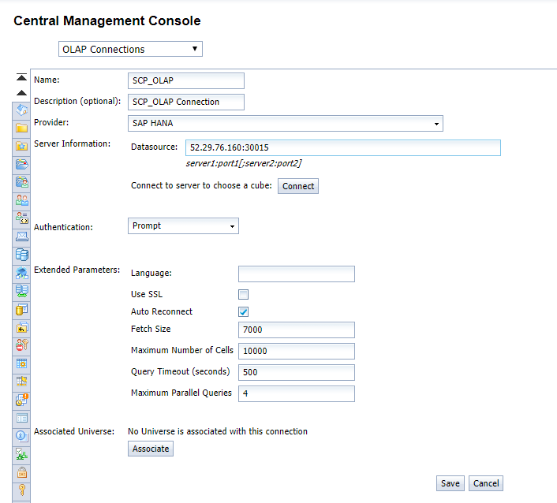
Task: Enable the Use SSL checkbox
Action: (243, 294)
